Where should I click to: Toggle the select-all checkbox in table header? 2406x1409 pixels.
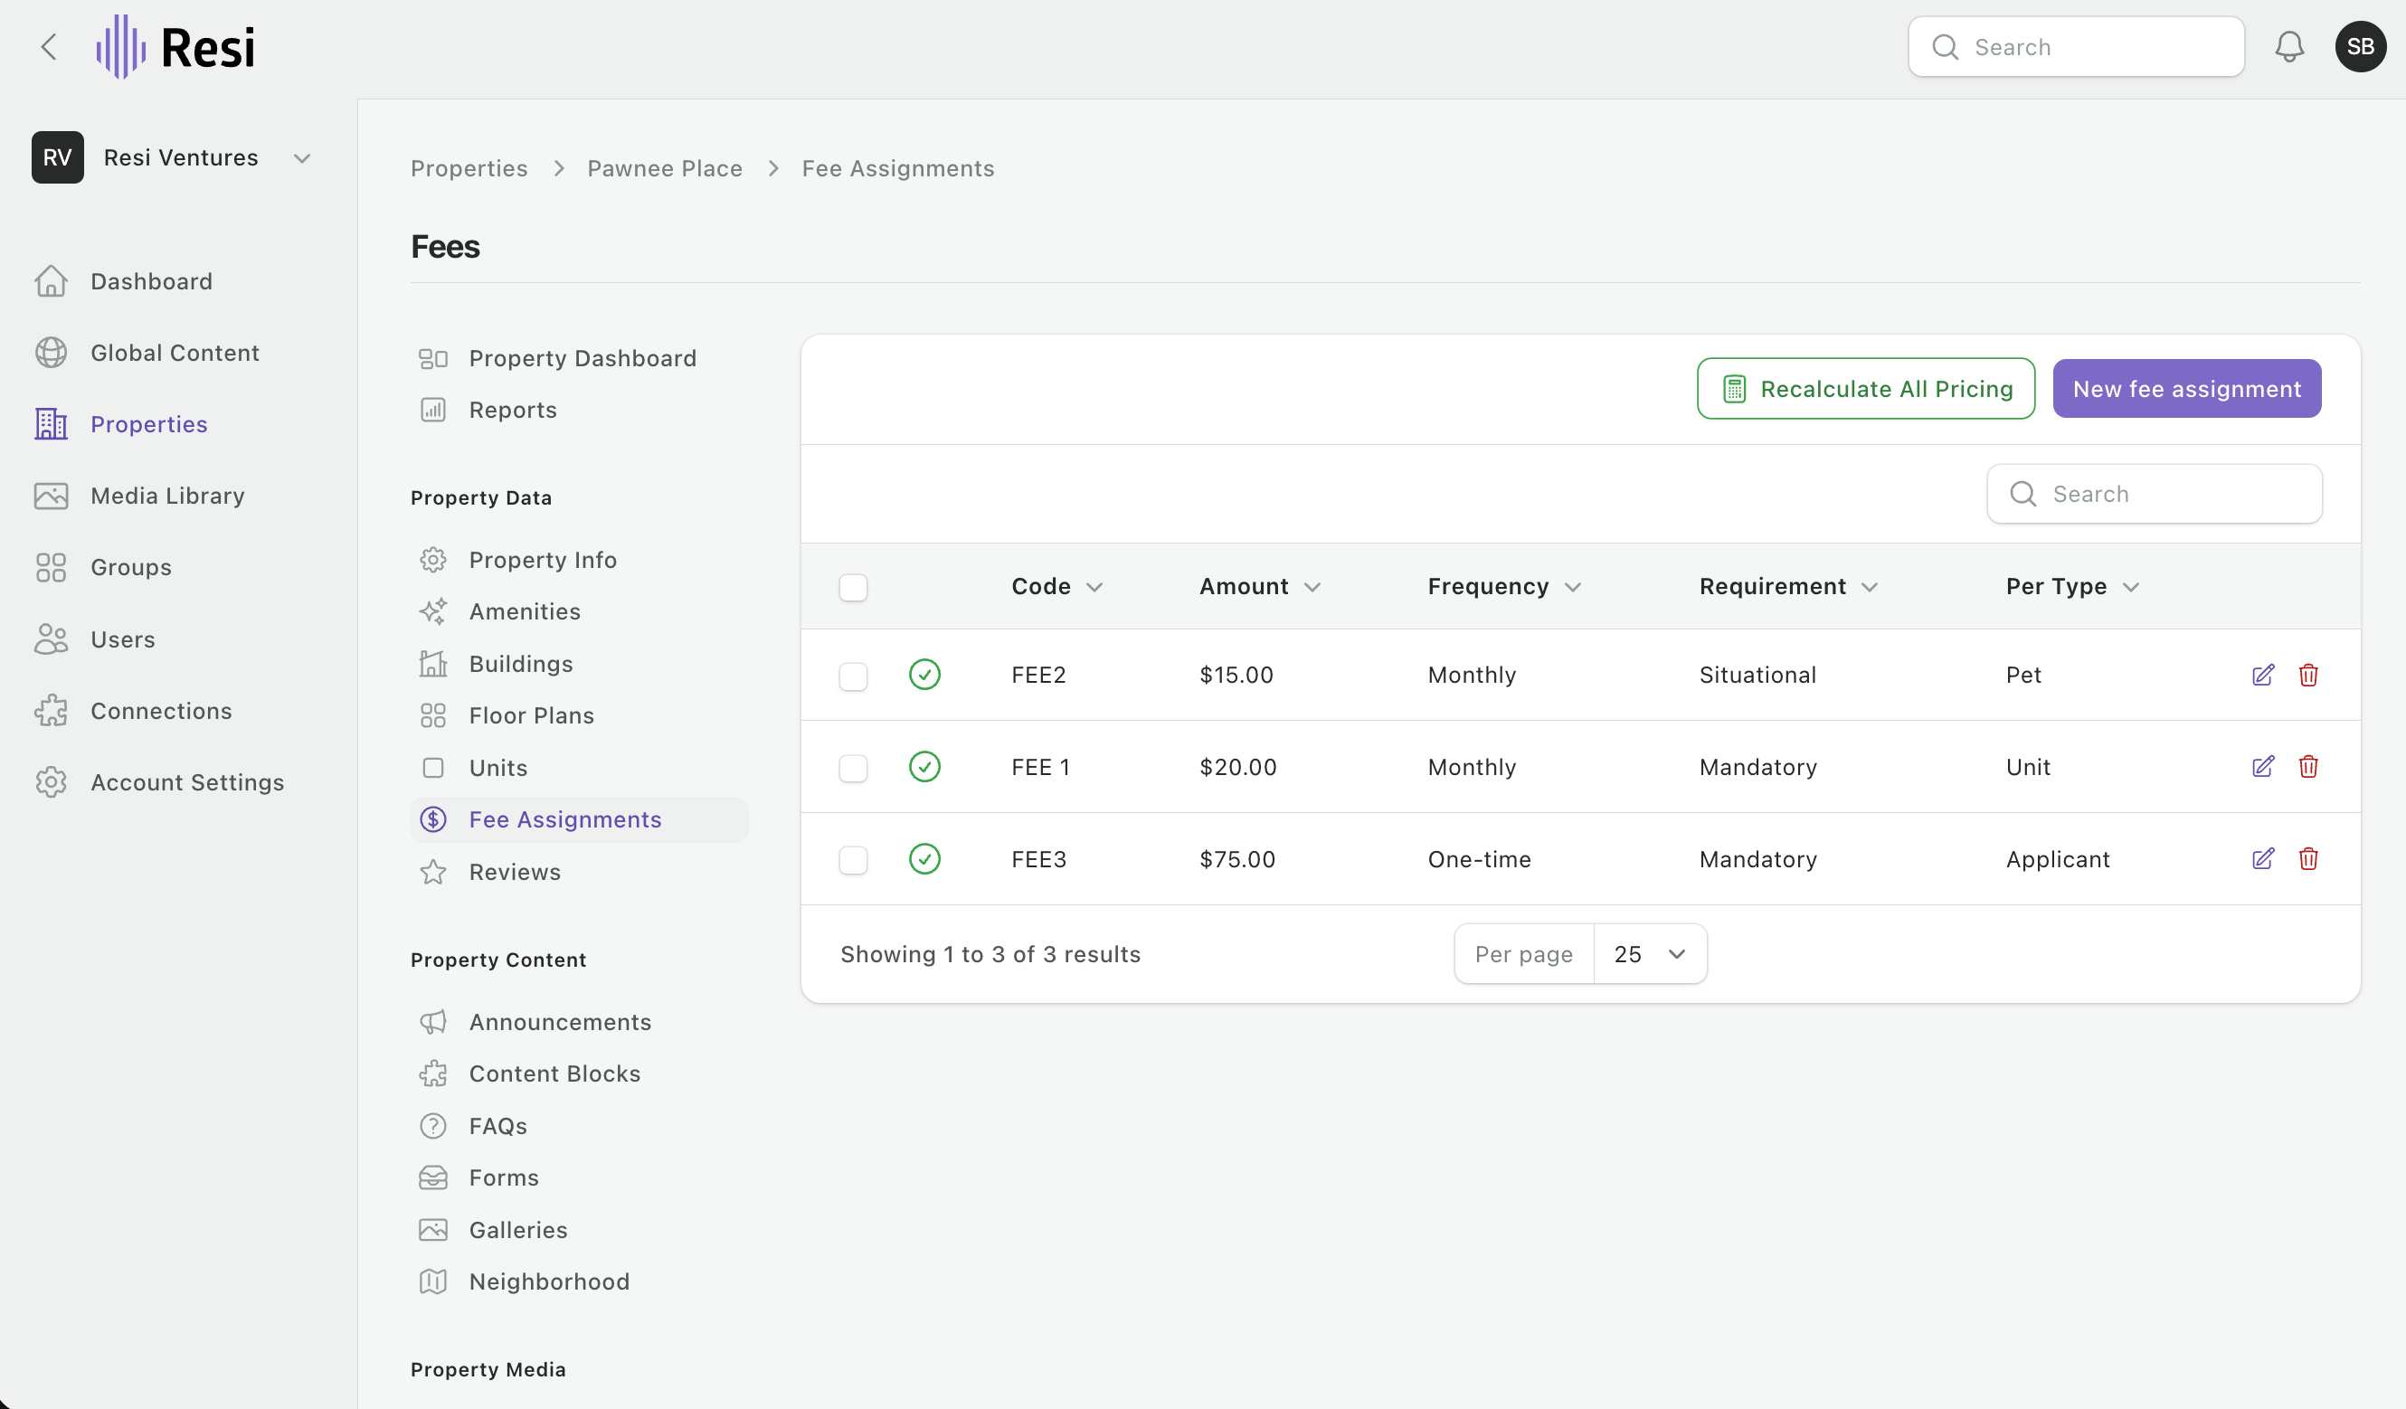tap(853, 587)
